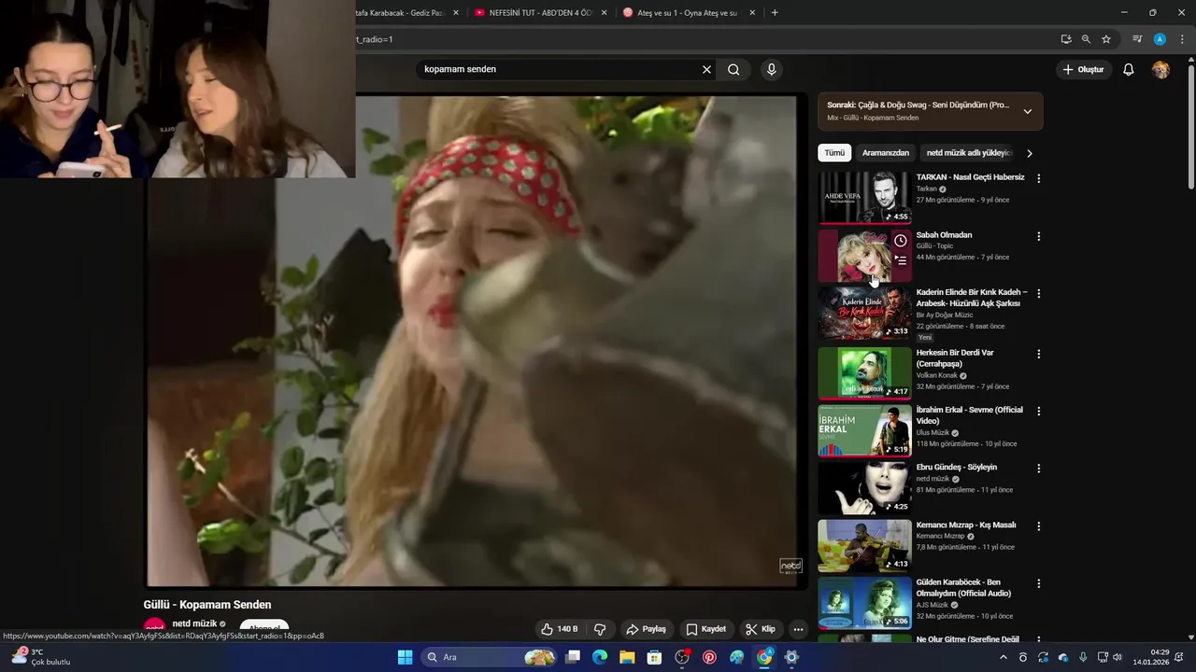Screen dimensions: 1196x672
Task: Open options for Kemancı Mızrap - Kış Masalı
Action: 1038,526
